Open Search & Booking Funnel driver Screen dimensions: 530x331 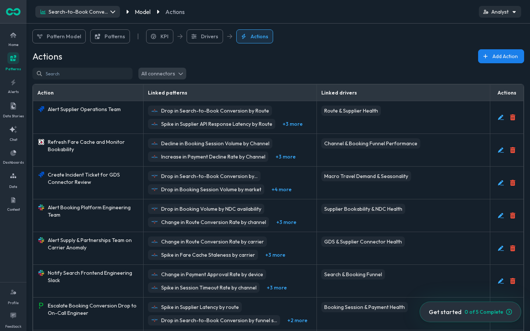point(353,274)
